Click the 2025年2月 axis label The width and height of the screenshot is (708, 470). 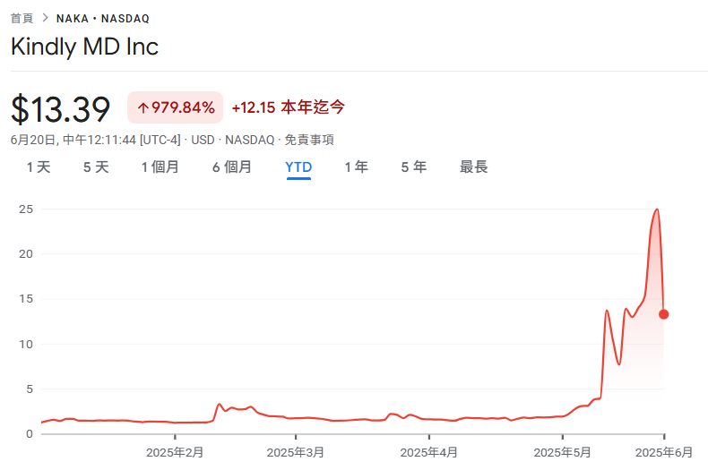[x=175, y=453]
